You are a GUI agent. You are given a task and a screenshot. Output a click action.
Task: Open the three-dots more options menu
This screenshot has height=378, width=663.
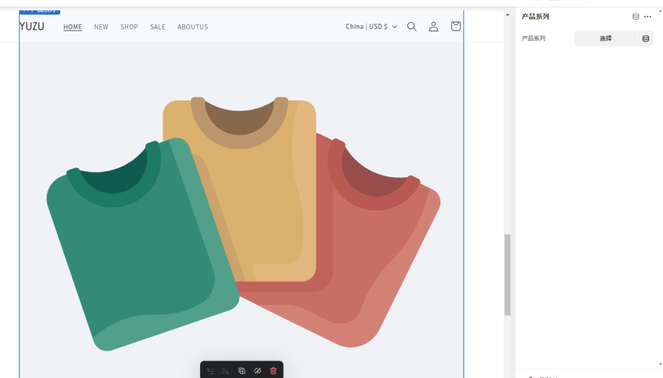click(x=647, y=17)
